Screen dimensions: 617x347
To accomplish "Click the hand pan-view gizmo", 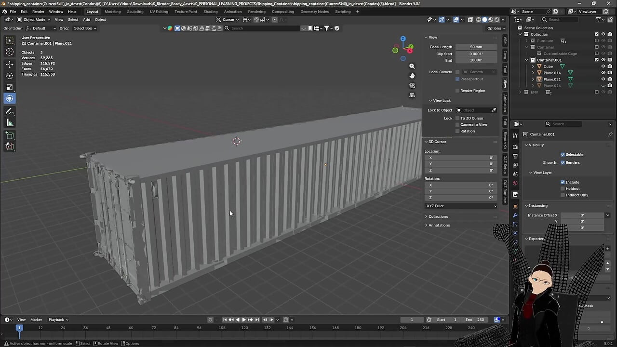I will 412,76.
